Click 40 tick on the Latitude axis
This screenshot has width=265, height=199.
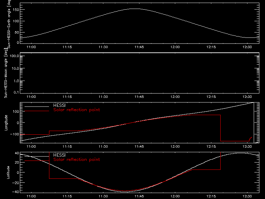pos(17,153)
